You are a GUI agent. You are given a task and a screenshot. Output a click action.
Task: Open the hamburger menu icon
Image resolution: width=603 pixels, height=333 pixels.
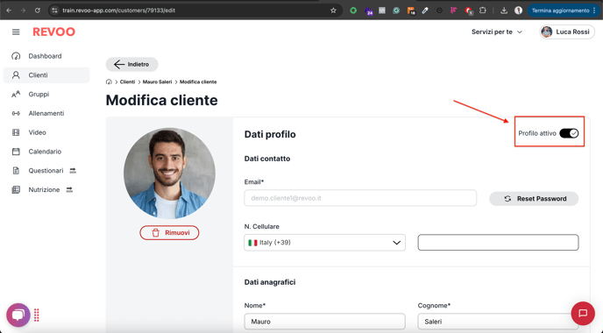(16, 32)
